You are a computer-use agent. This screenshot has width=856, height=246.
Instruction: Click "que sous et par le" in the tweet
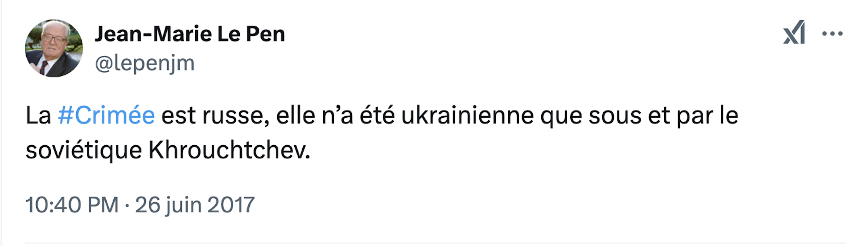[639, 115]
